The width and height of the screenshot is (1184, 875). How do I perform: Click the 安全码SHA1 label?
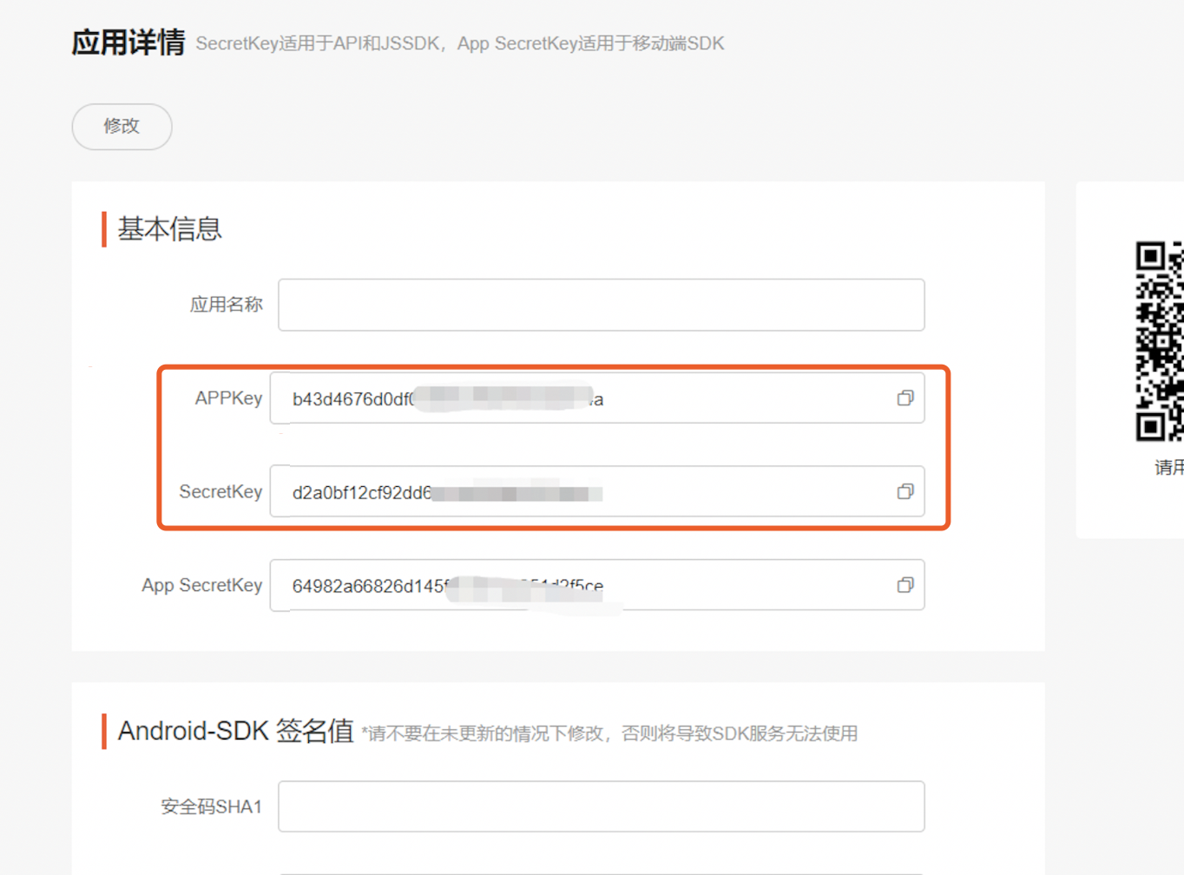tap(211, 807)
